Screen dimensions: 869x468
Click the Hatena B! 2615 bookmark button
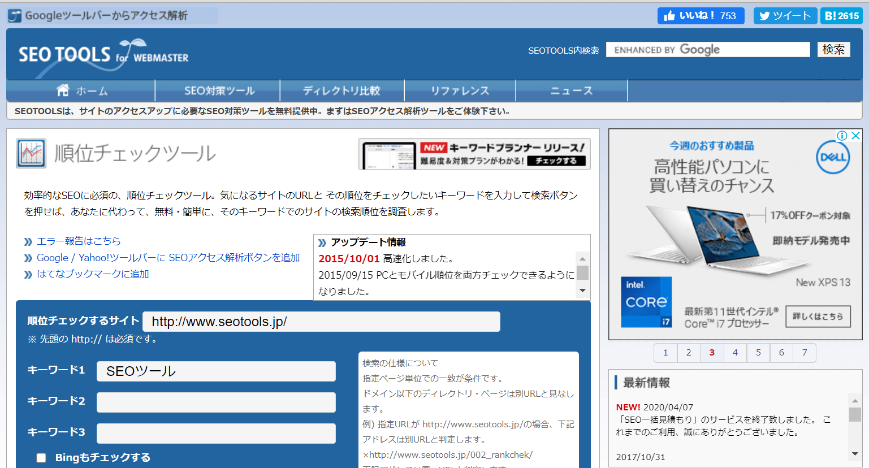click(x=841, y=16)
